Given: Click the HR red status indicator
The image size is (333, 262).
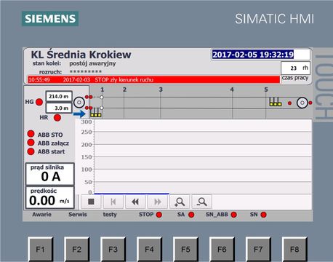Looking at the screenshot, I should [57, 118].
